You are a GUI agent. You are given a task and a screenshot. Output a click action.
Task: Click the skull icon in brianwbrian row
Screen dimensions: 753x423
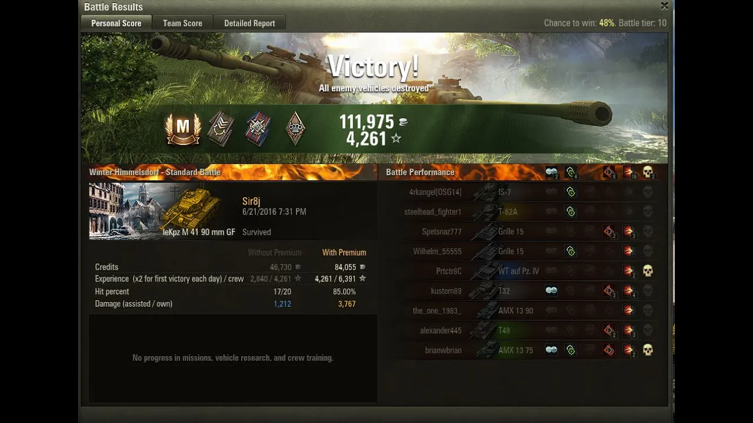(648, 350)
